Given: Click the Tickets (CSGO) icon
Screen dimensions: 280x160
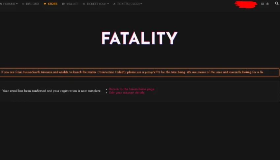Looking at the screenshot, I should tap(114, 4).
